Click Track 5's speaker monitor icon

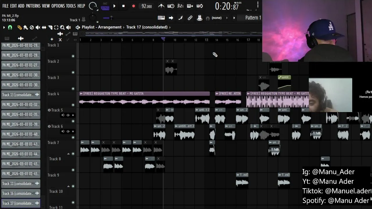click(x=68, y=115)
